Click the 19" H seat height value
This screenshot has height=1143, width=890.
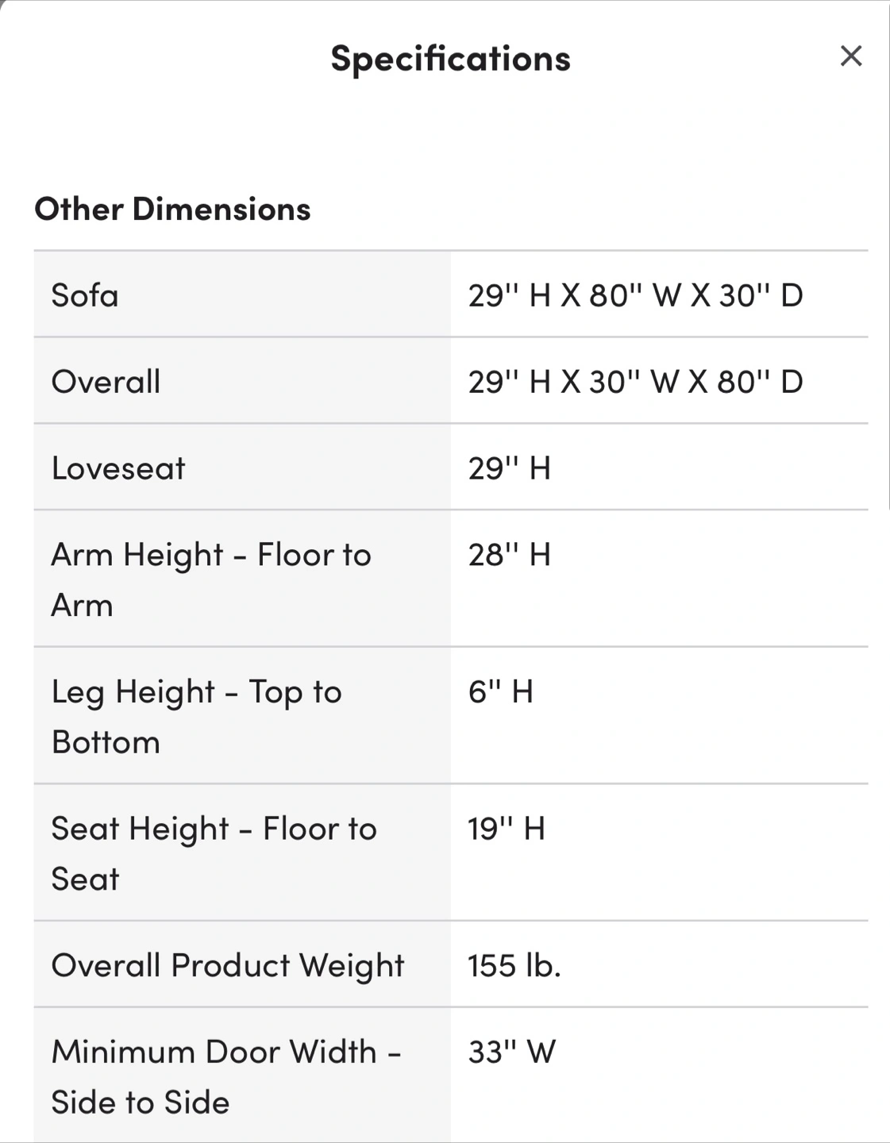(x=506, y=829)
